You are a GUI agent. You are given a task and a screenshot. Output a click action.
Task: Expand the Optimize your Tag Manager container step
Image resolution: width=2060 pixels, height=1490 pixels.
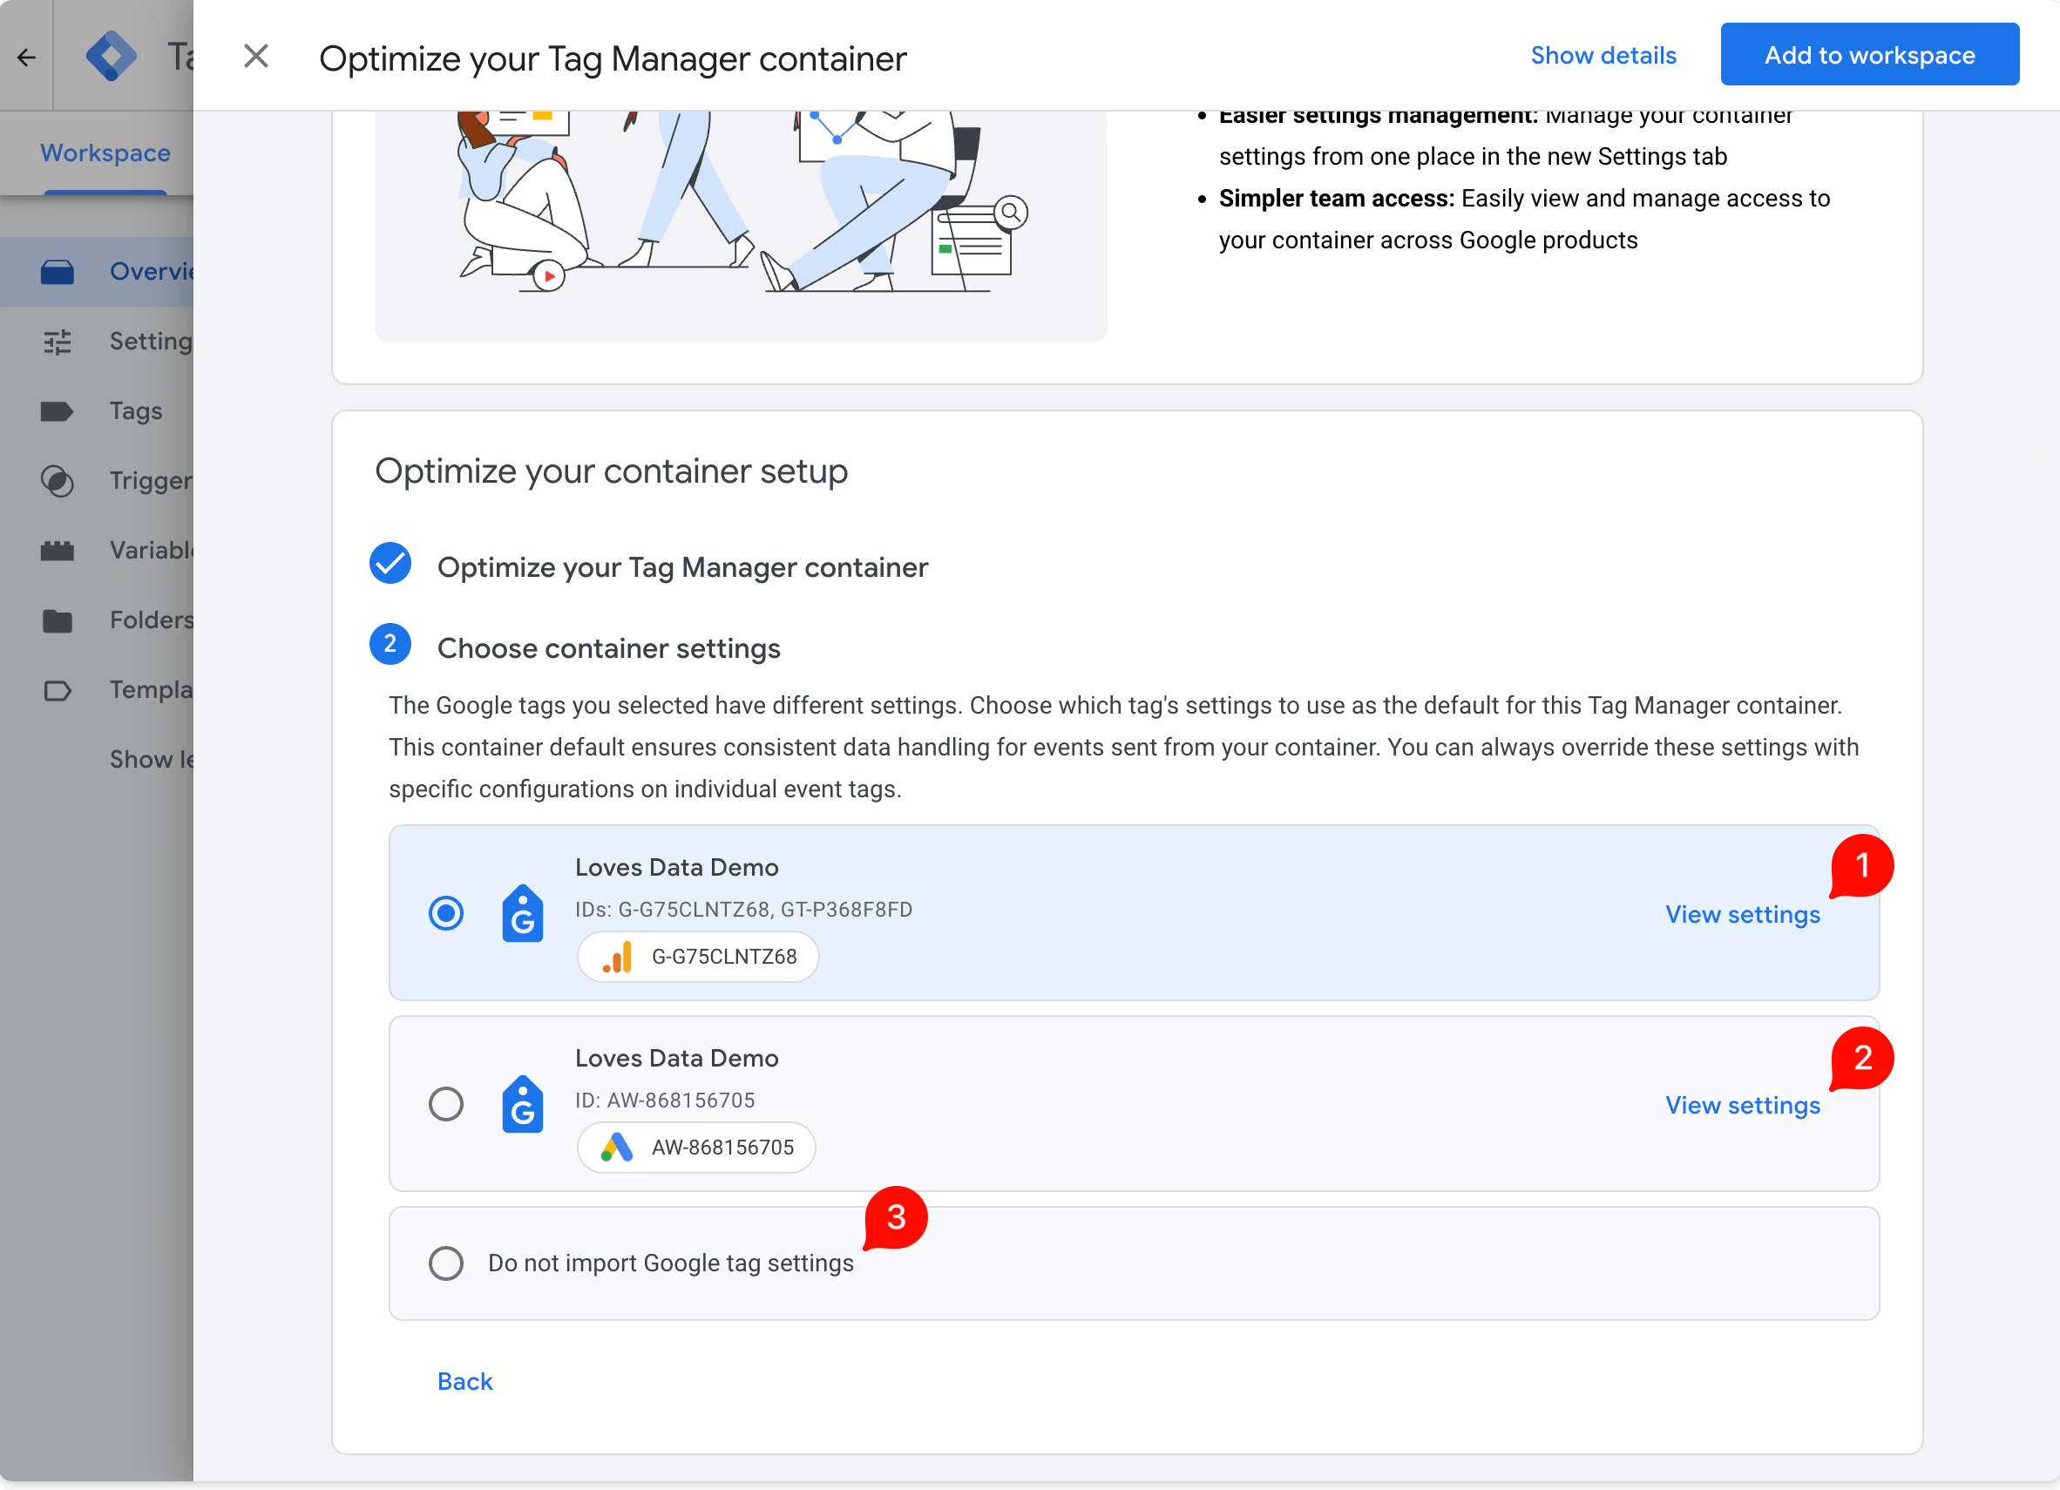[x=682, y=567]
